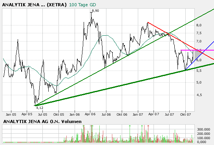Click the 8,0 price axis label
Viewport: 214px width, 145px height.
199,25
